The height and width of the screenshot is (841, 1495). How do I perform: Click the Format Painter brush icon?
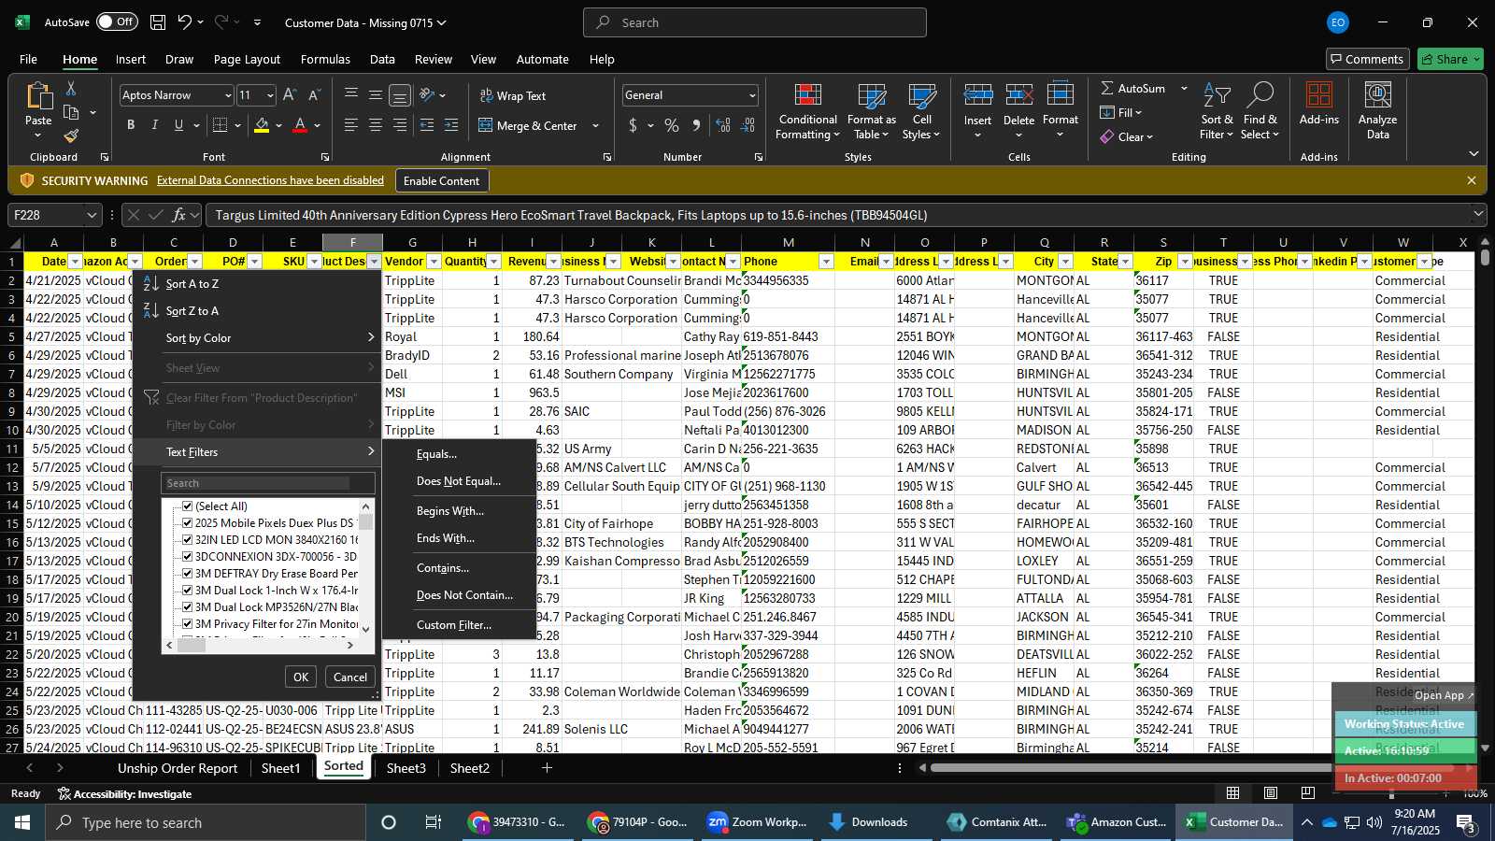click(71, 135)
